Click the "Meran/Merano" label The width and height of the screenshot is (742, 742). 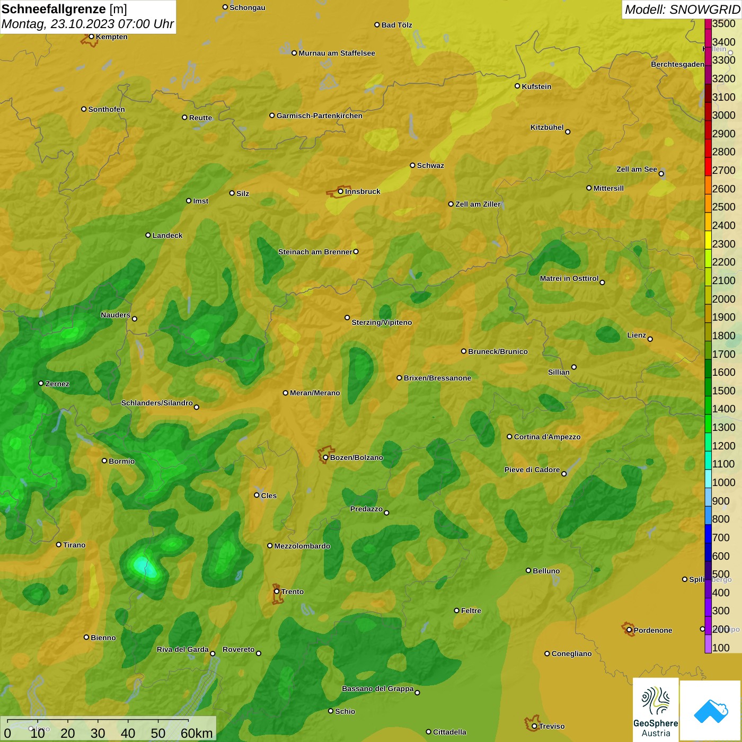click(315, 393)
